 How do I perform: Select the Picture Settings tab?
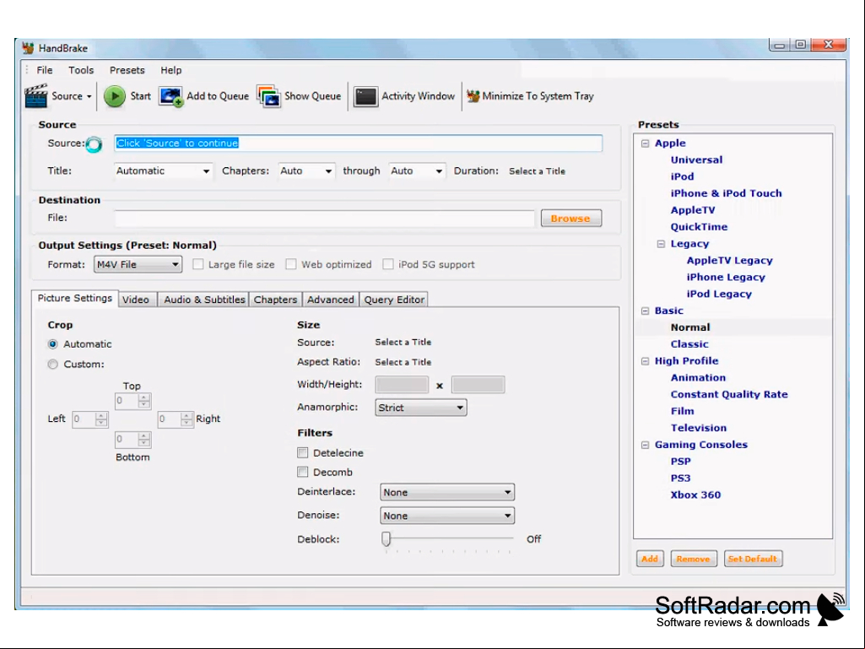[x=74, y=298]
